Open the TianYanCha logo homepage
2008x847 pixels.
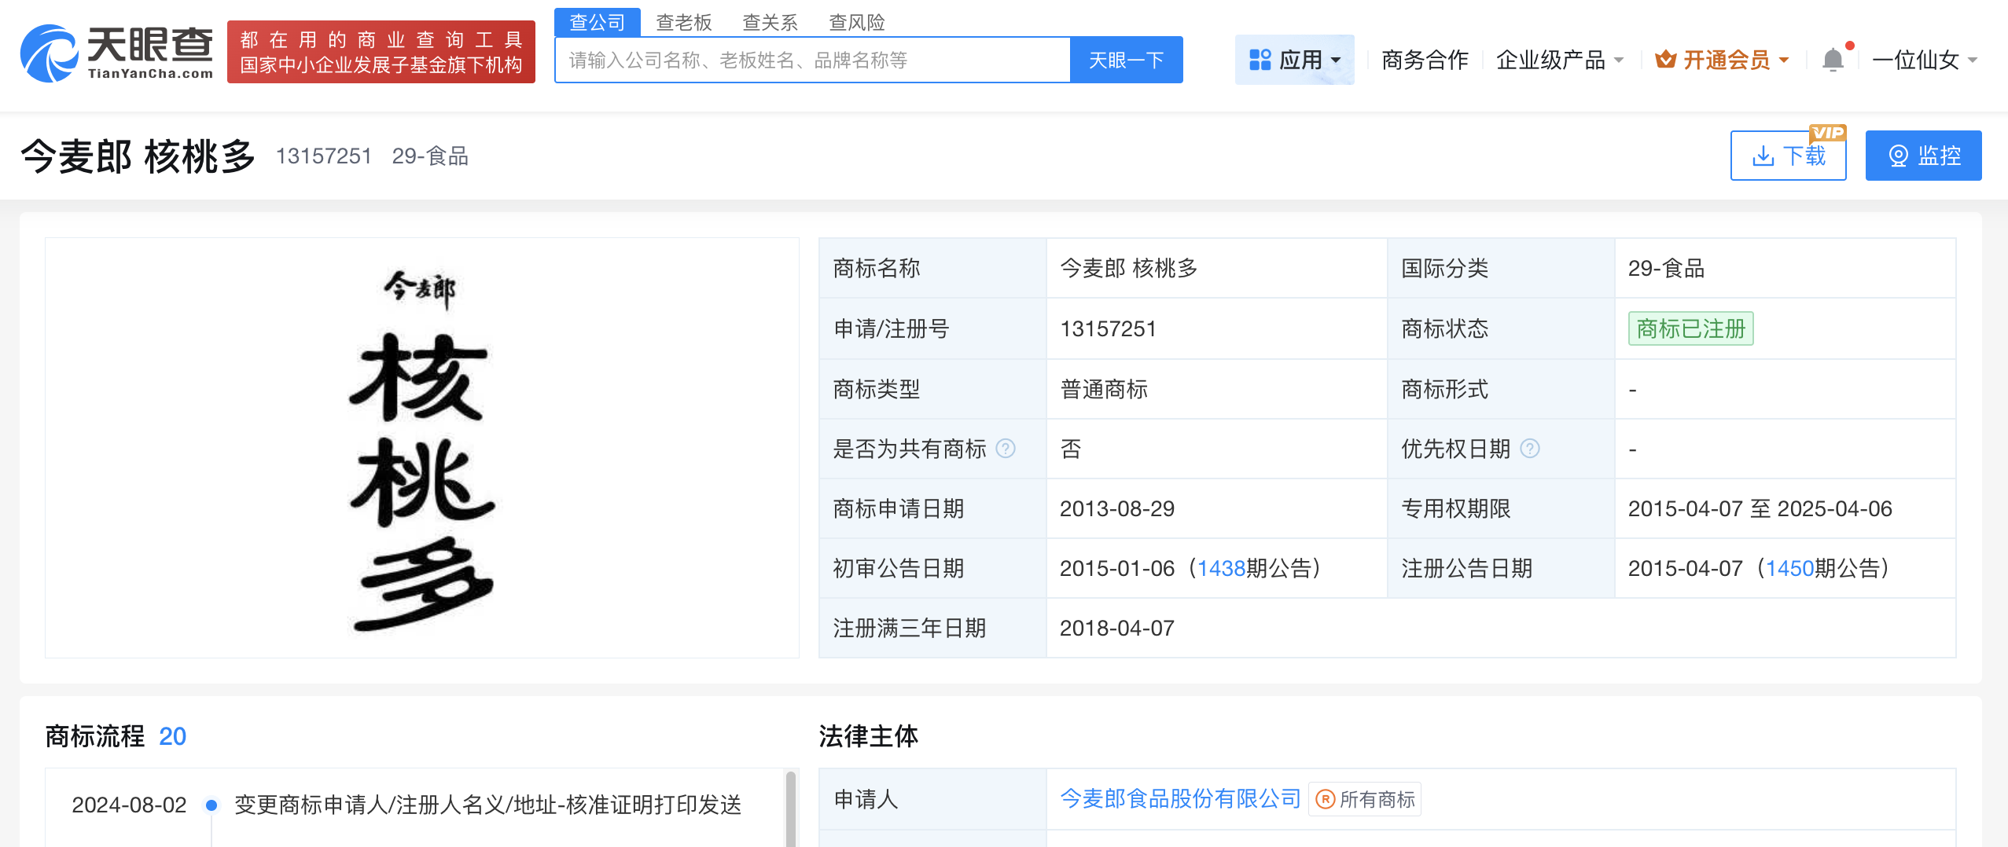click(x=116, y=53)
